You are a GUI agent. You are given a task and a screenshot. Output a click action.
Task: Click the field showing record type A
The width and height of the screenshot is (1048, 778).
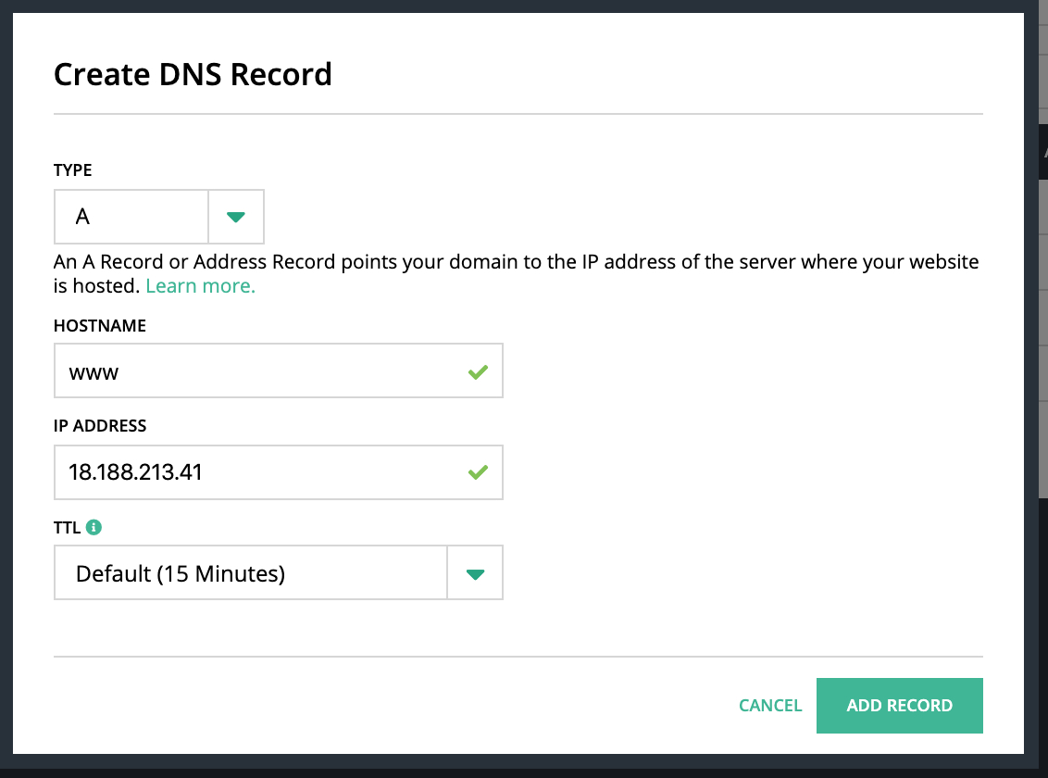pos(130,216)
